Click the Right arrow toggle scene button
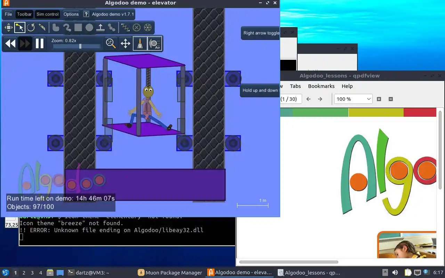This screenshot has width=445, height=278. click(x=261, y=33)
